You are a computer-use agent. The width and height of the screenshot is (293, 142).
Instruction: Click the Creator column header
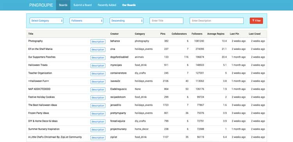114,34
